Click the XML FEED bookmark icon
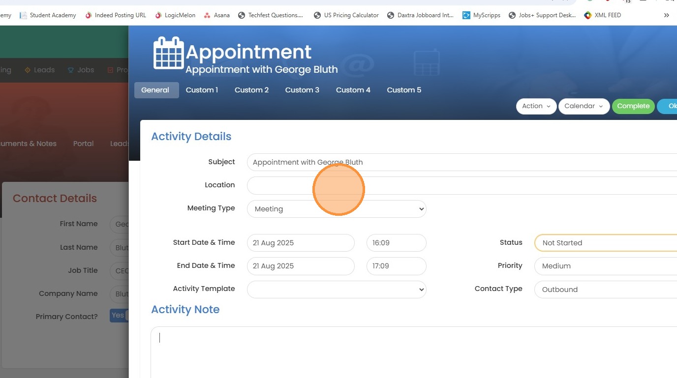The width and height of the screenshot is (677, 378). coord(587,15)
